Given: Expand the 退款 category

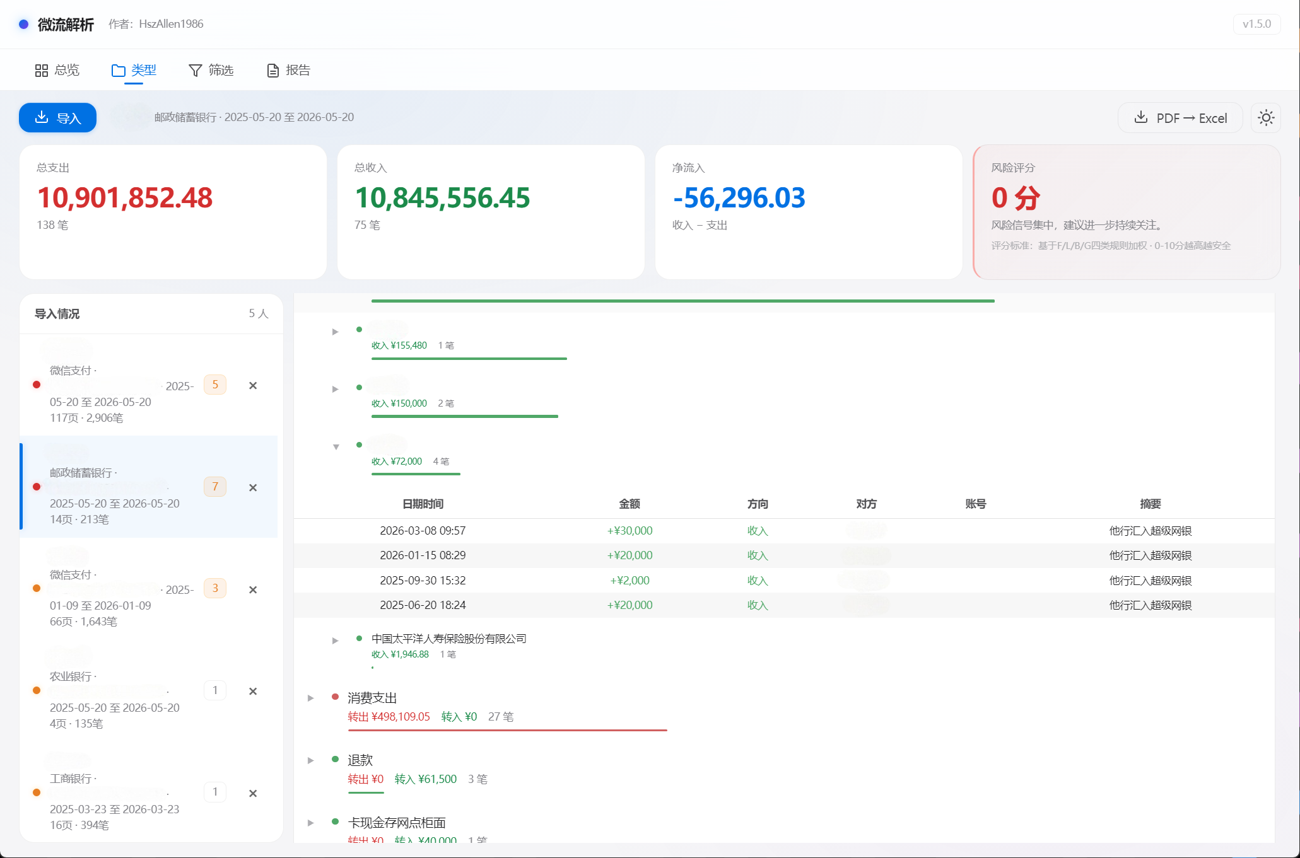Looking at the screenshot, I should pyautogui.click(x=310, y=760).
